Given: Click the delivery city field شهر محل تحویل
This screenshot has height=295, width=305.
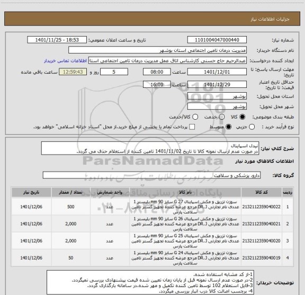Looking at the screenshot, I should [217, 106].
